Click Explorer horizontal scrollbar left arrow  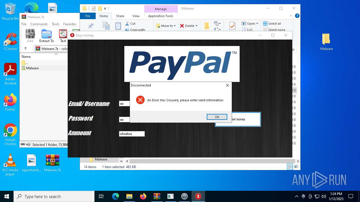127,161
